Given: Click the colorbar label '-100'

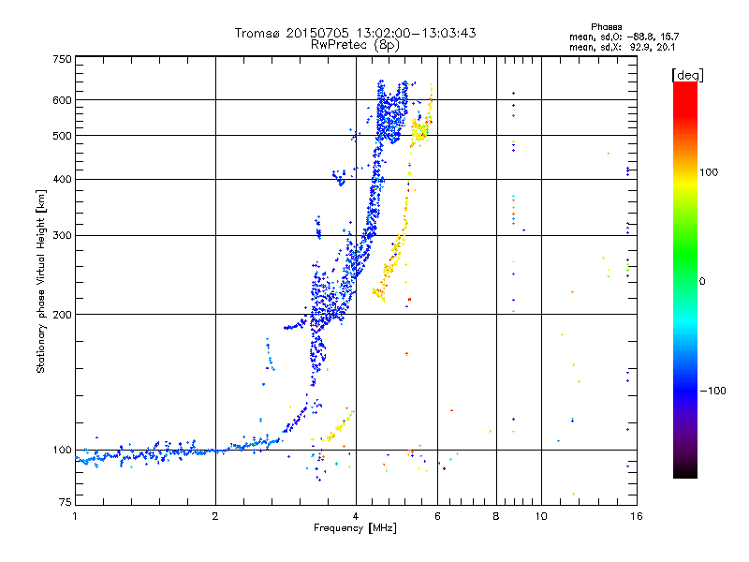Looking at the screenshot, I should click(712, 391).
